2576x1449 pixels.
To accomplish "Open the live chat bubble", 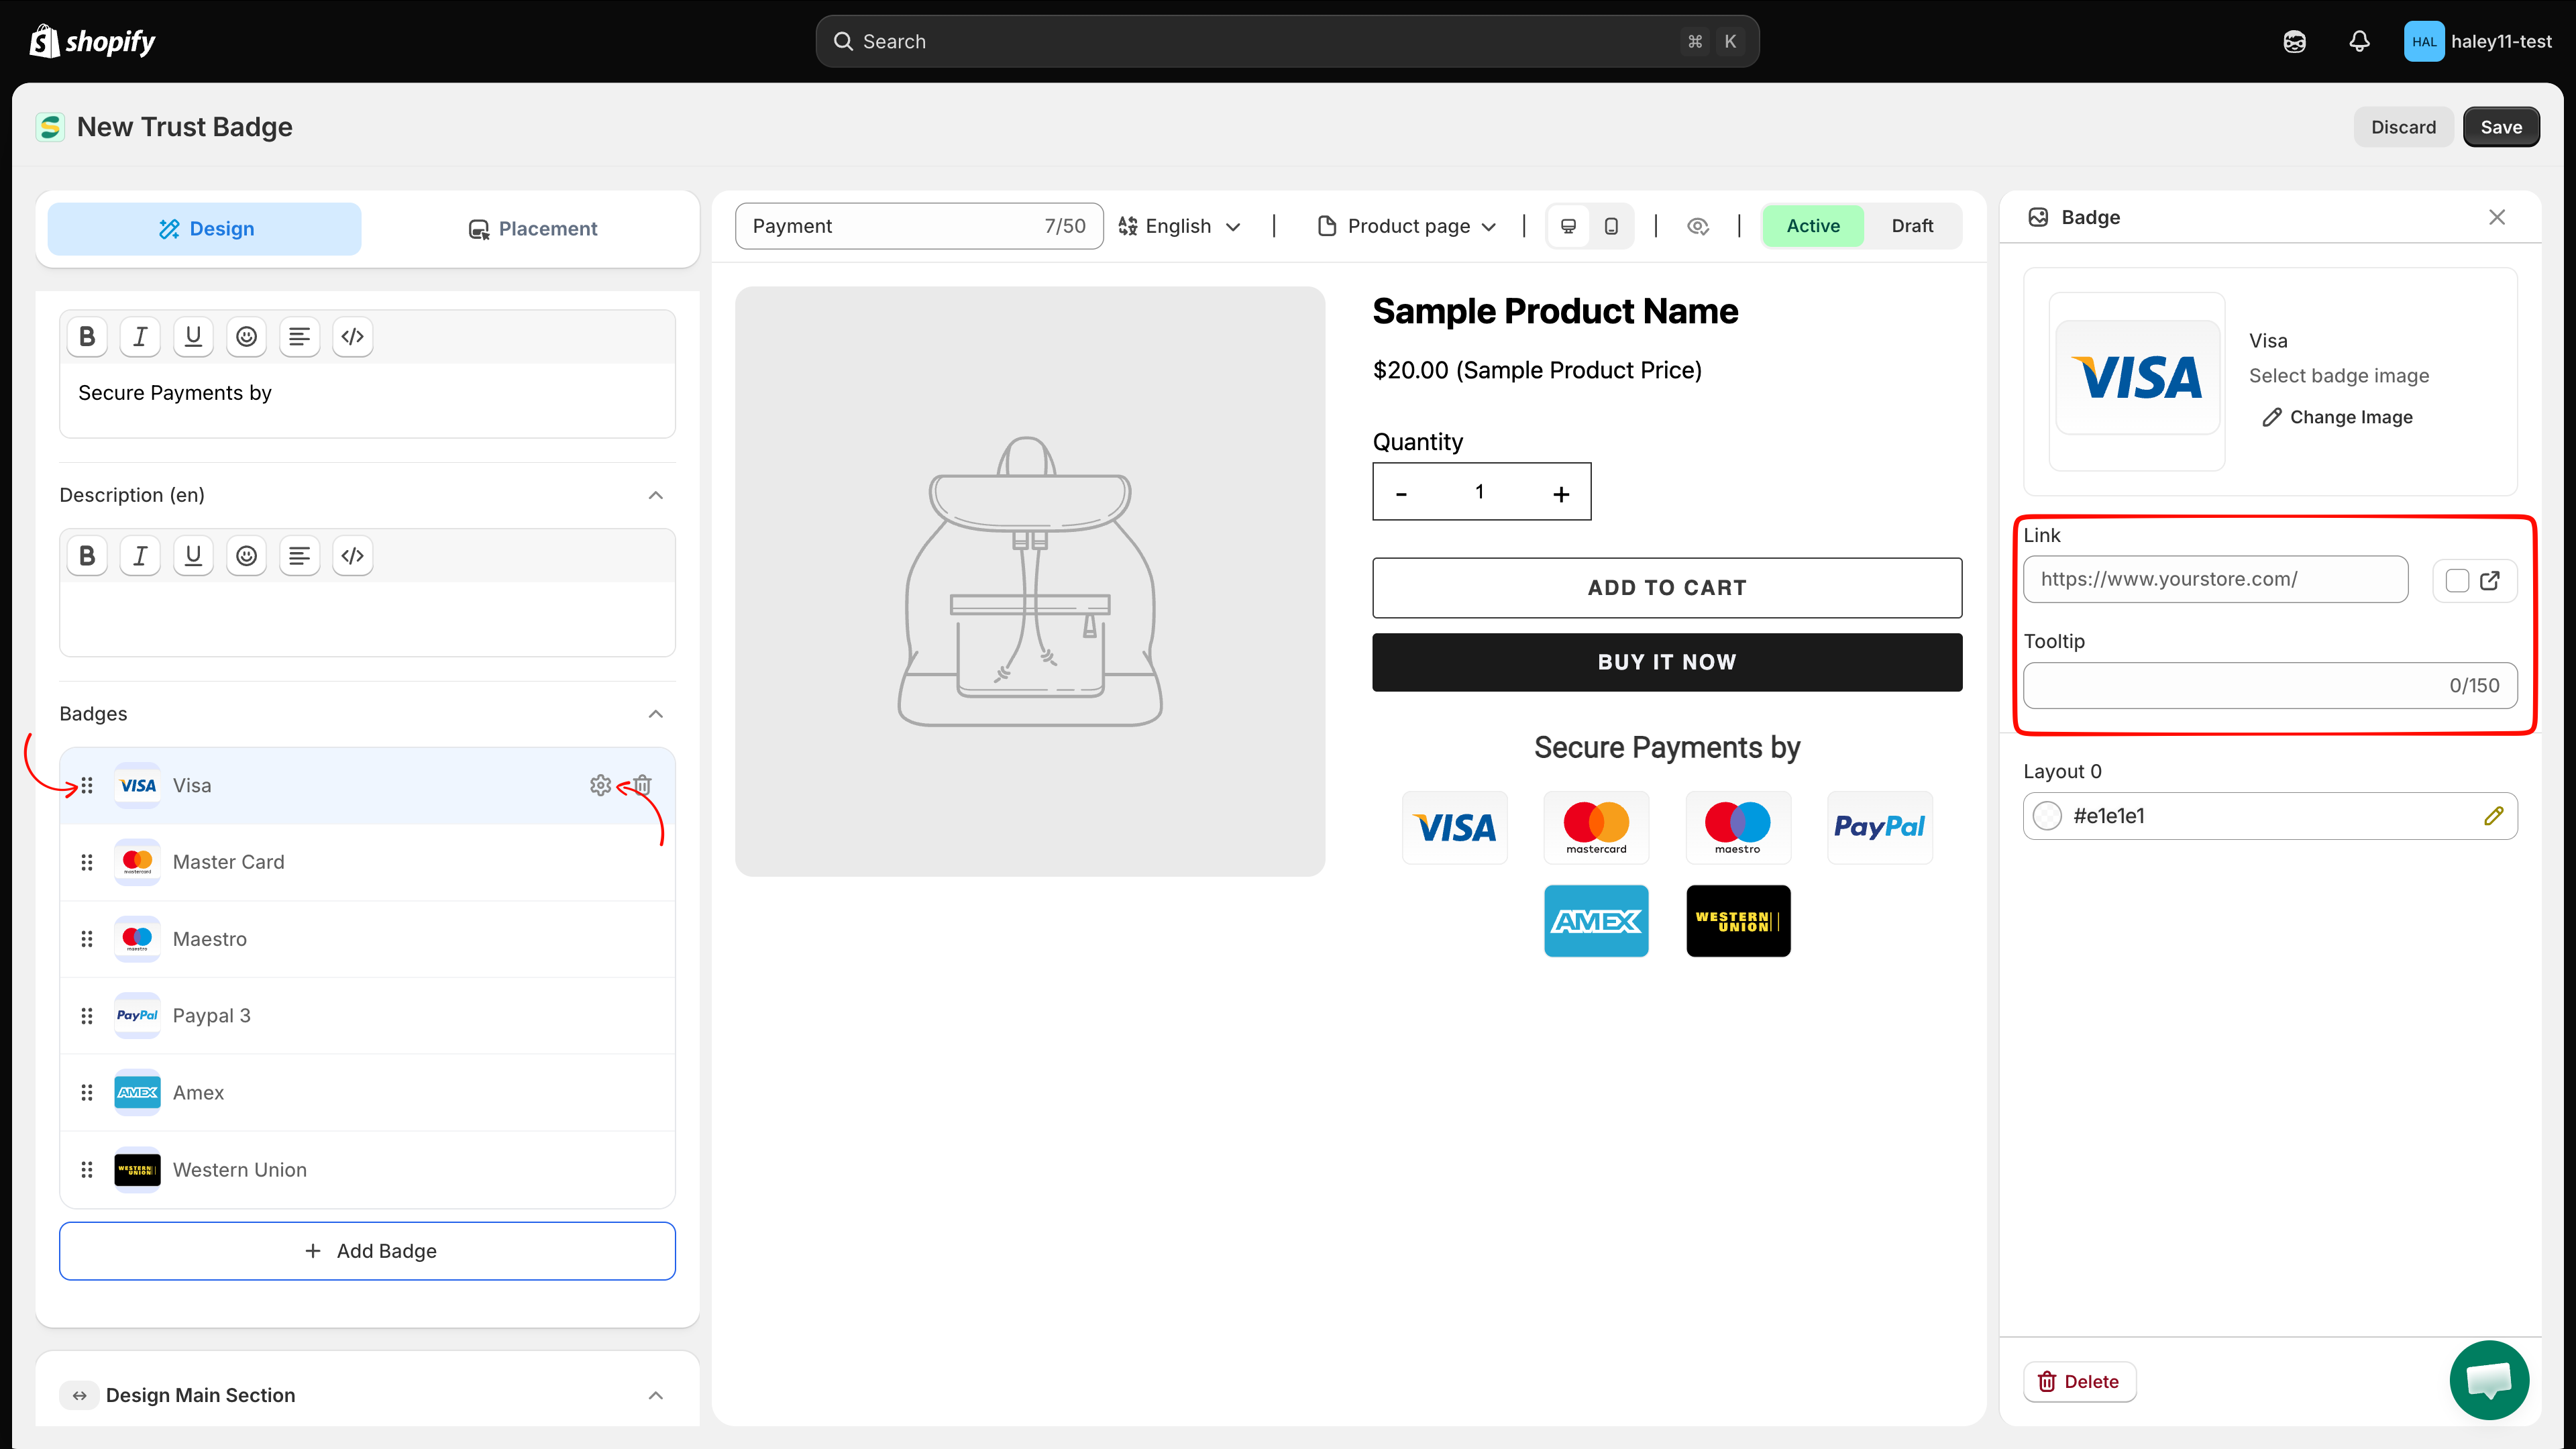I will [2489, 1380].
